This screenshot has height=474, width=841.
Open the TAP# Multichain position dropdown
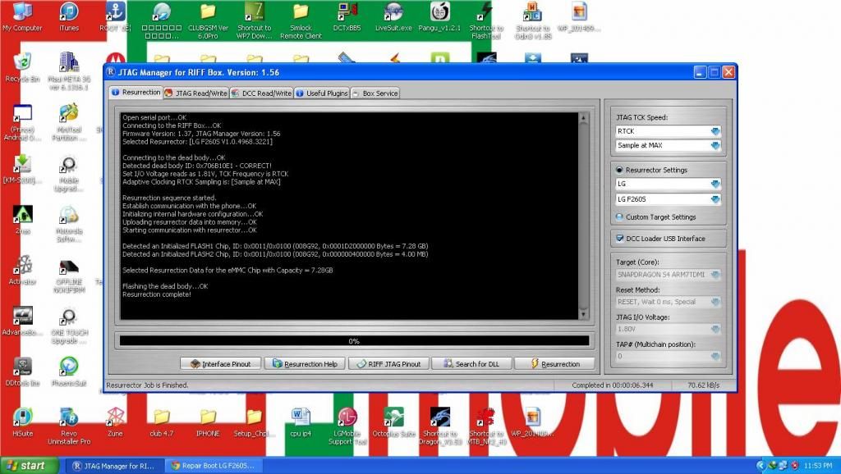click(715, 356)
